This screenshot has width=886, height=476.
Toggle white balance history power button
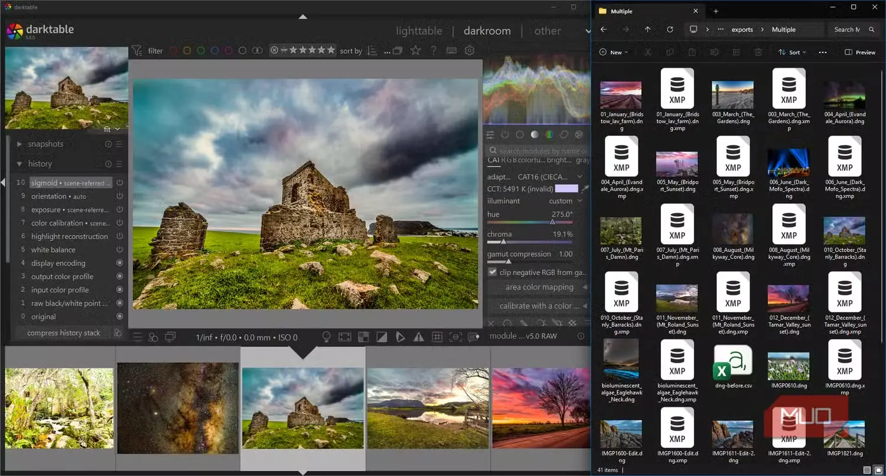tap(120, 250)
